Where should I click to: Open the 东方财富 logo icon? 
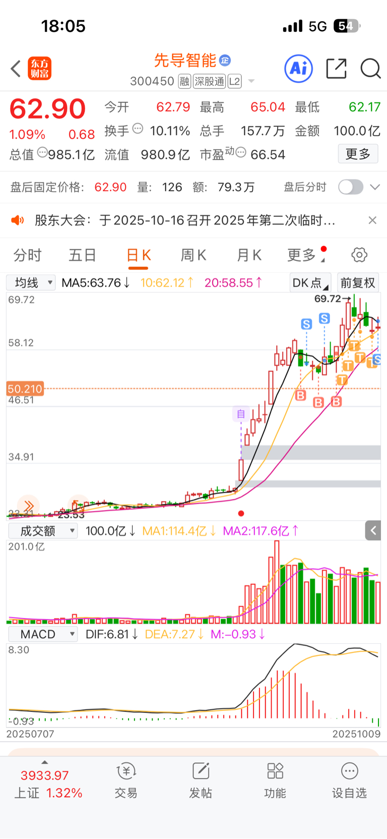(39, 69)
